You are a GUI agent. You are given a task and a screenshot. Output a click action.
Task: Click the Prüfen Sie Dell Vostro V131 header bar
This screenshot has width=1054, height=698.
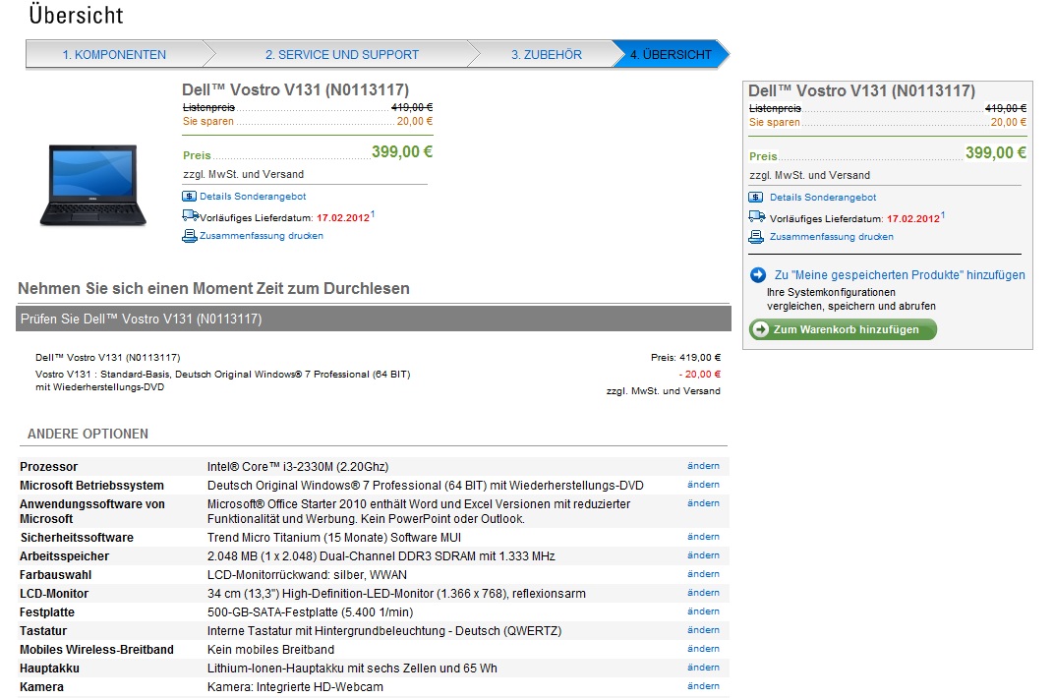tap(374, 319)
